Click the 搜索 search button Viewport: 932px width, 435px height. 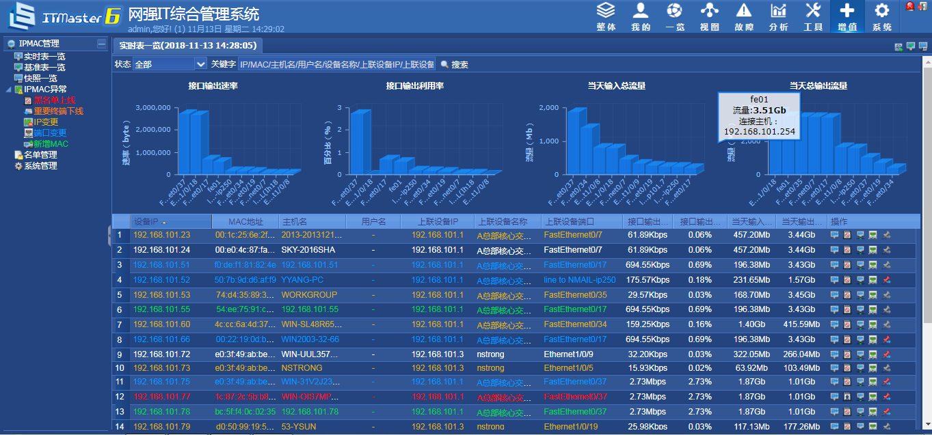click(x=455, y=64)
